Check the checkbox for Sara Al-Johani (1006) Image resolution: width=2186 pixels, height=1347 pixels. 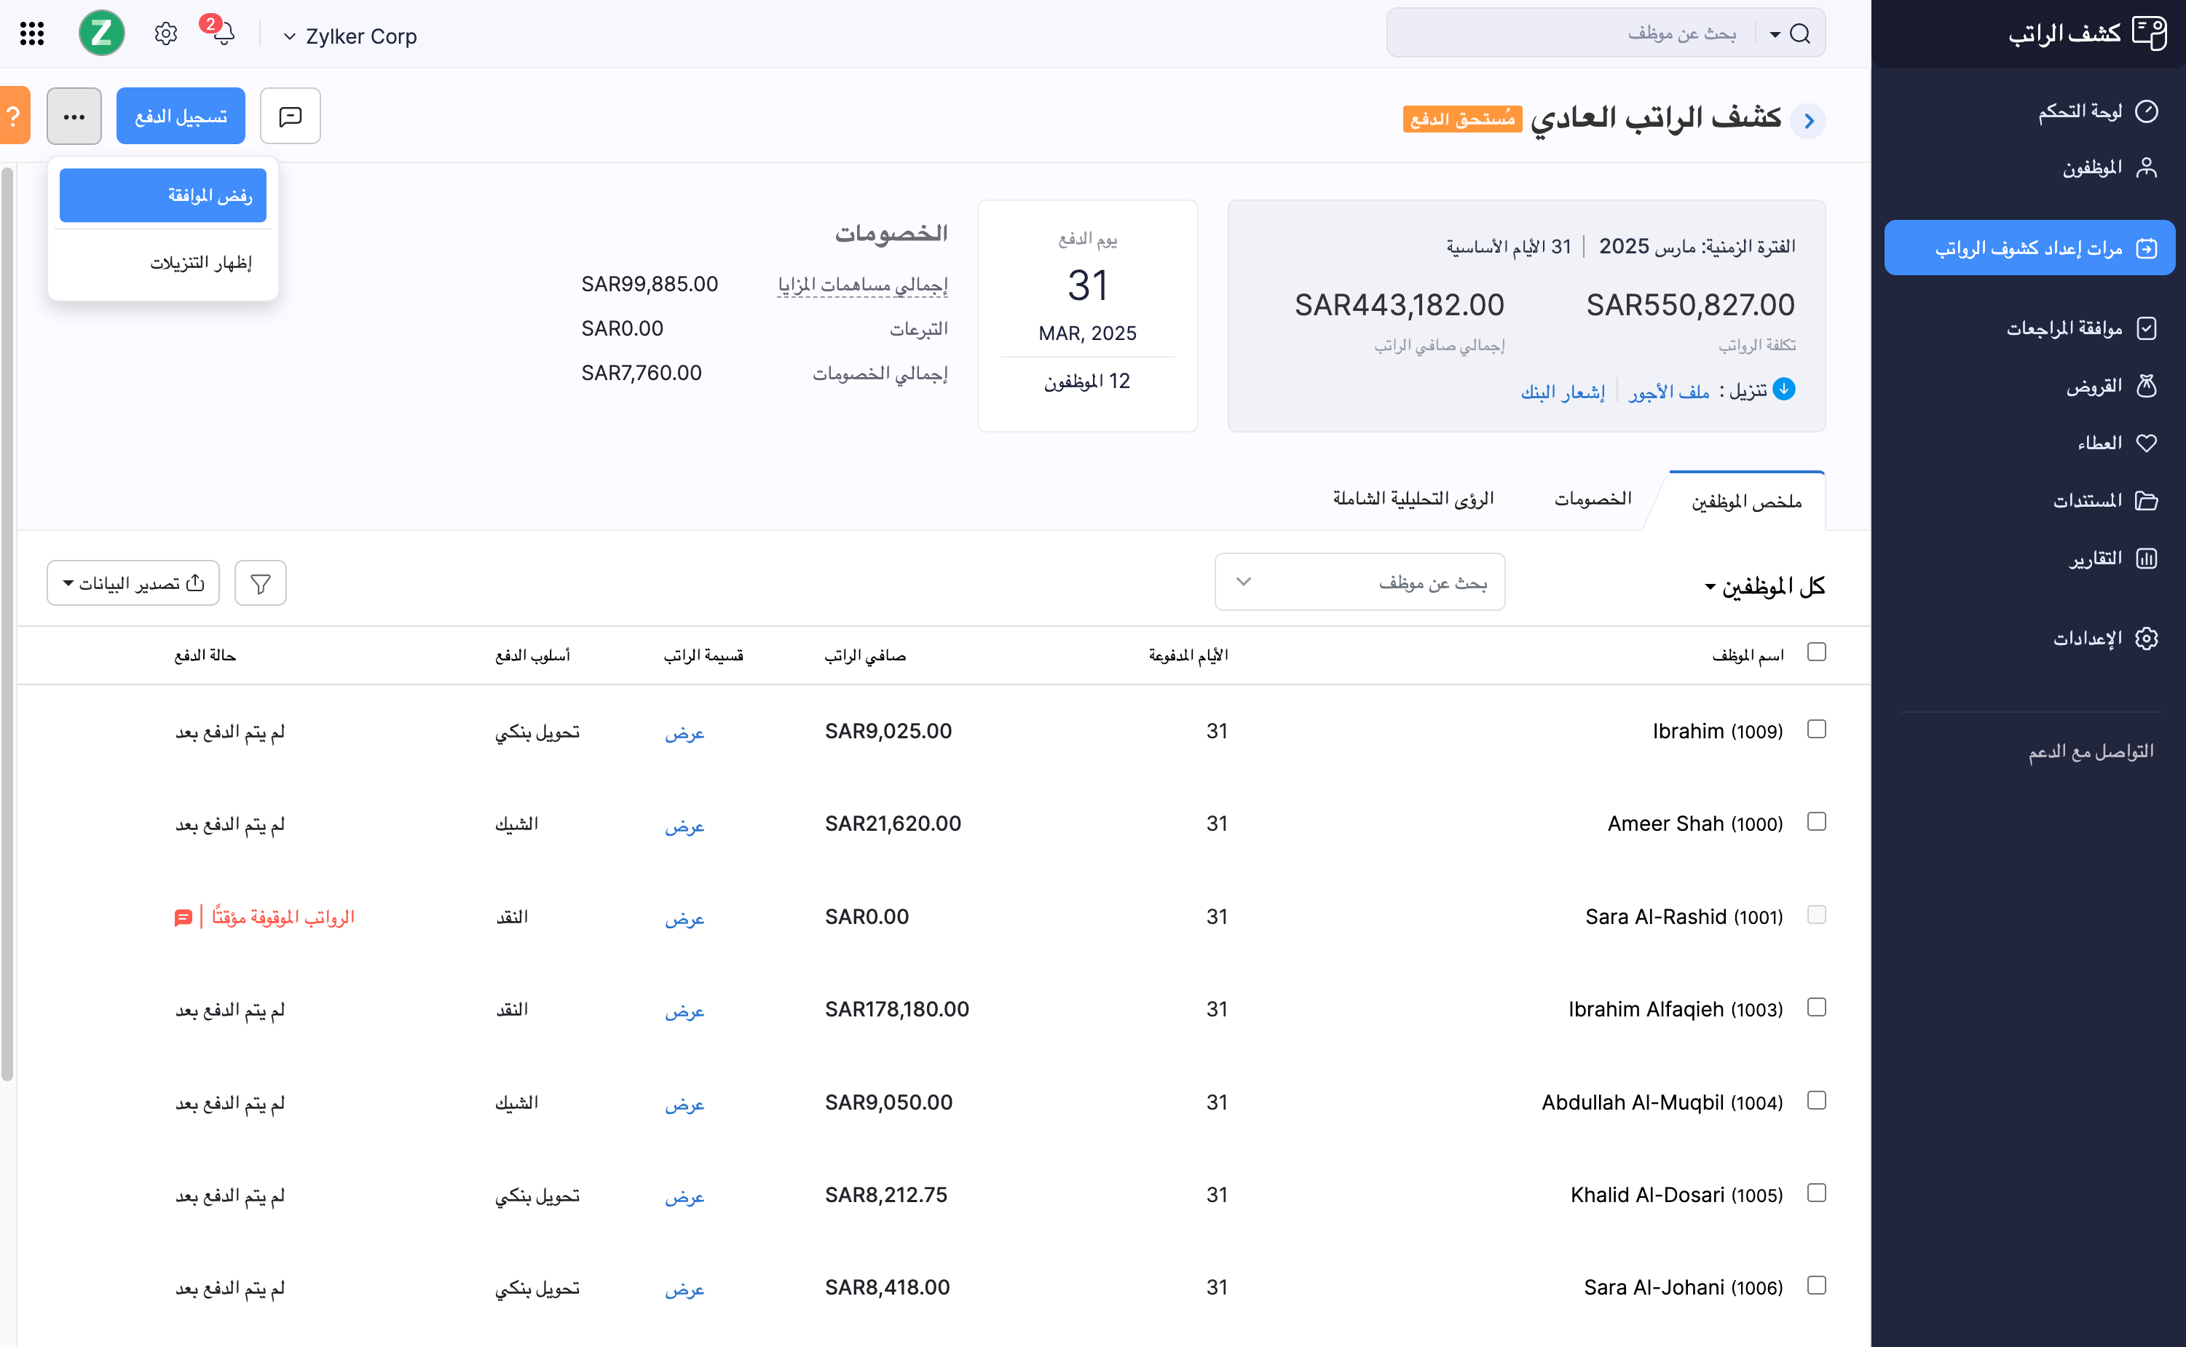pyautogui.click(x=1818, y=1286)
